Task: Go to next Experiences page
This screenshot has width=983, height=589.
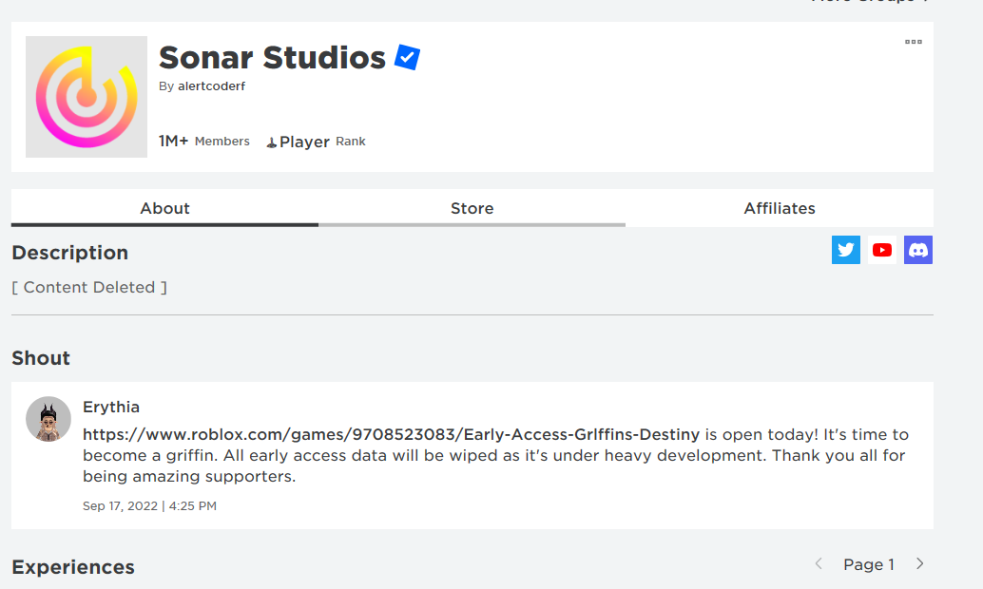Action: click(x=919, y=564)
